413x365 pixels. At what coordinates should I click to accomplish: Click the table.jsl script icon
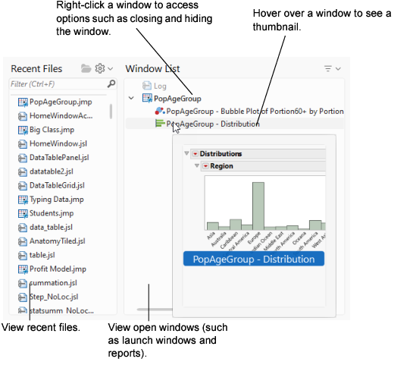point(23,256)
